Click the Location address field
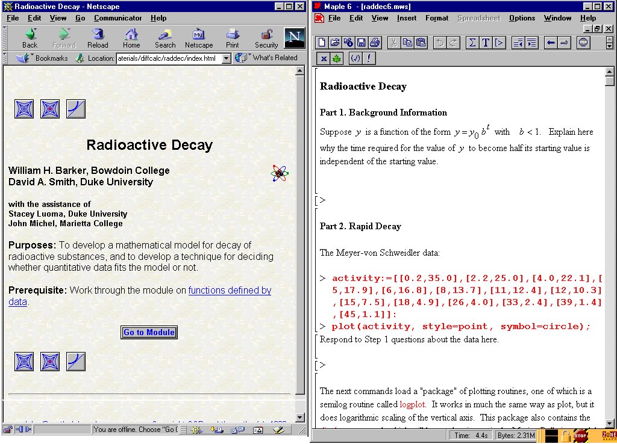The width and height of the screenshot is (617, 444). [169, 58]
